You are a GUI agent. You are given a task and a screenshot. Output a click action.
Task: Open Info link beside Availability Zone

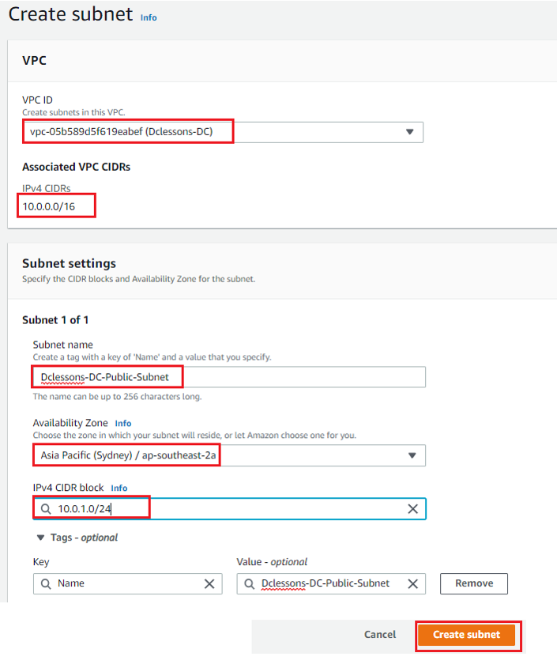pos(123,423)
